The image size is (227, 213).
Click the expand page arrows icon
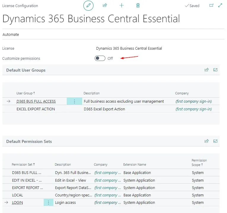[x=220, y=6]
